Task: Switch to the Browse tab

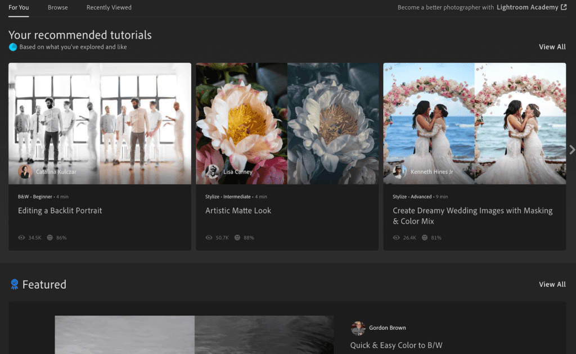Action: pyautogui.click(x=57, y=7)
